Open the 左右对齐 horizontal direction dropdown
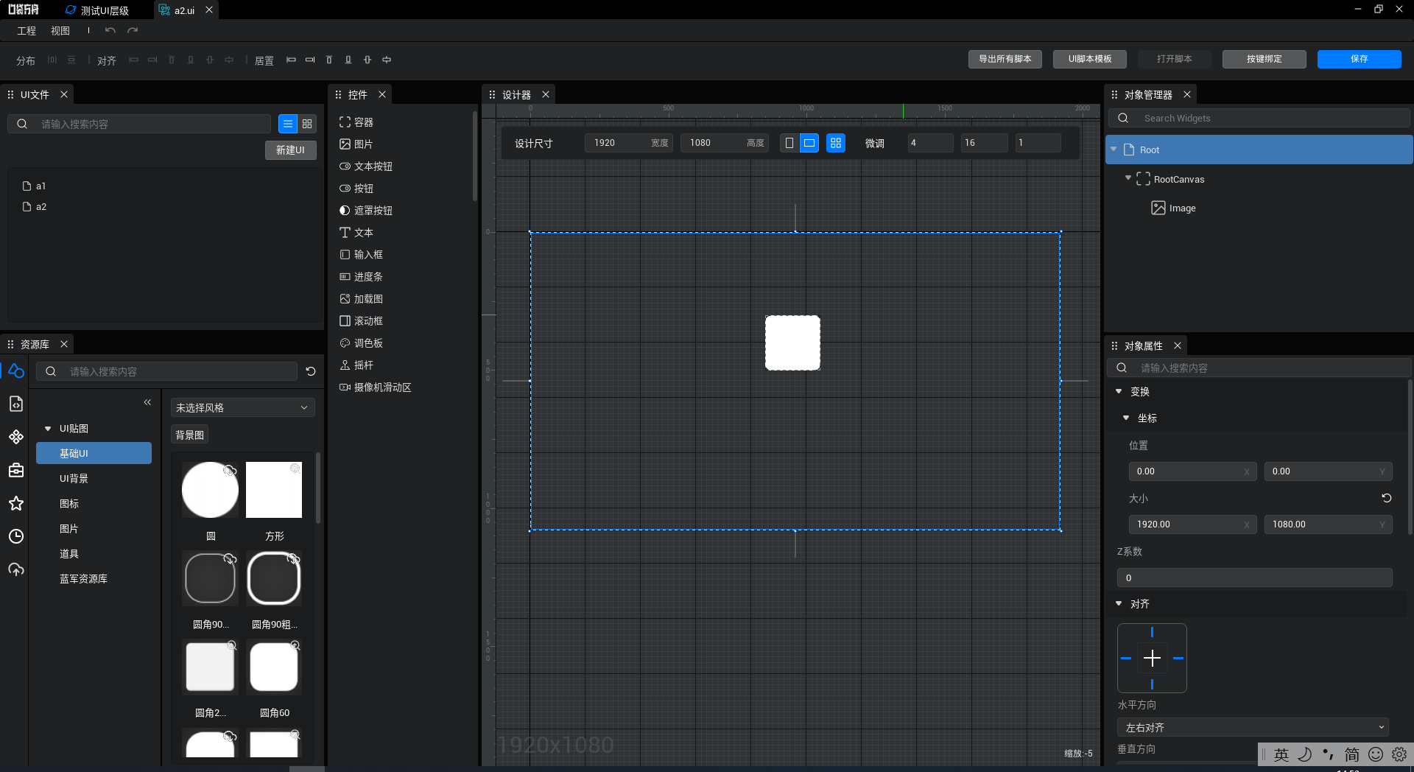The image size is (1414, 772). click(x=1253, y=727)
